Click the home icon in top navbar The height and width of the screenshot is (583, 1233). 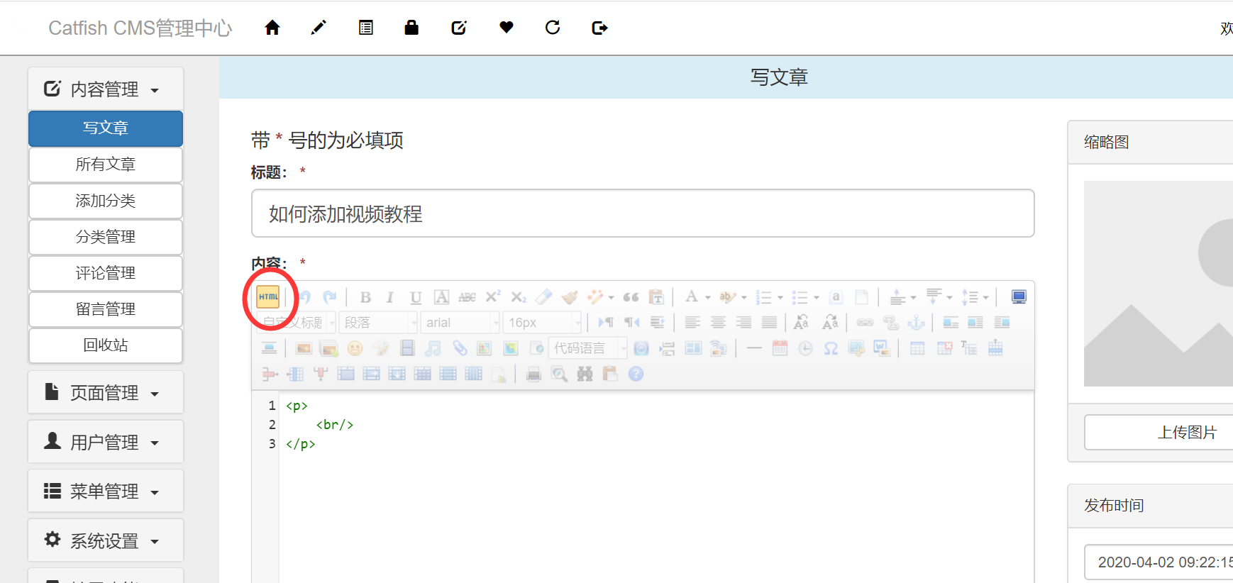[272, 28]
